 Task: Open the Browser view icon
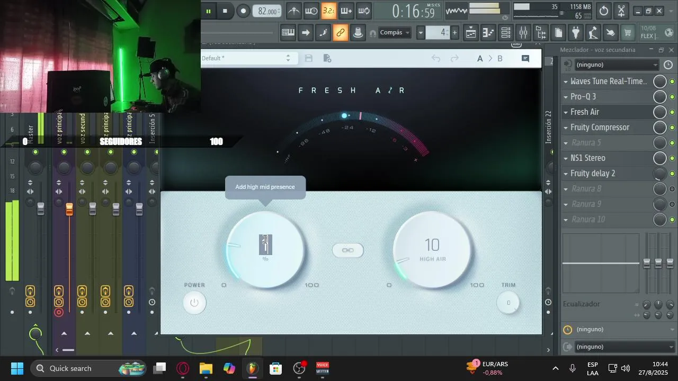coord(541,33)
